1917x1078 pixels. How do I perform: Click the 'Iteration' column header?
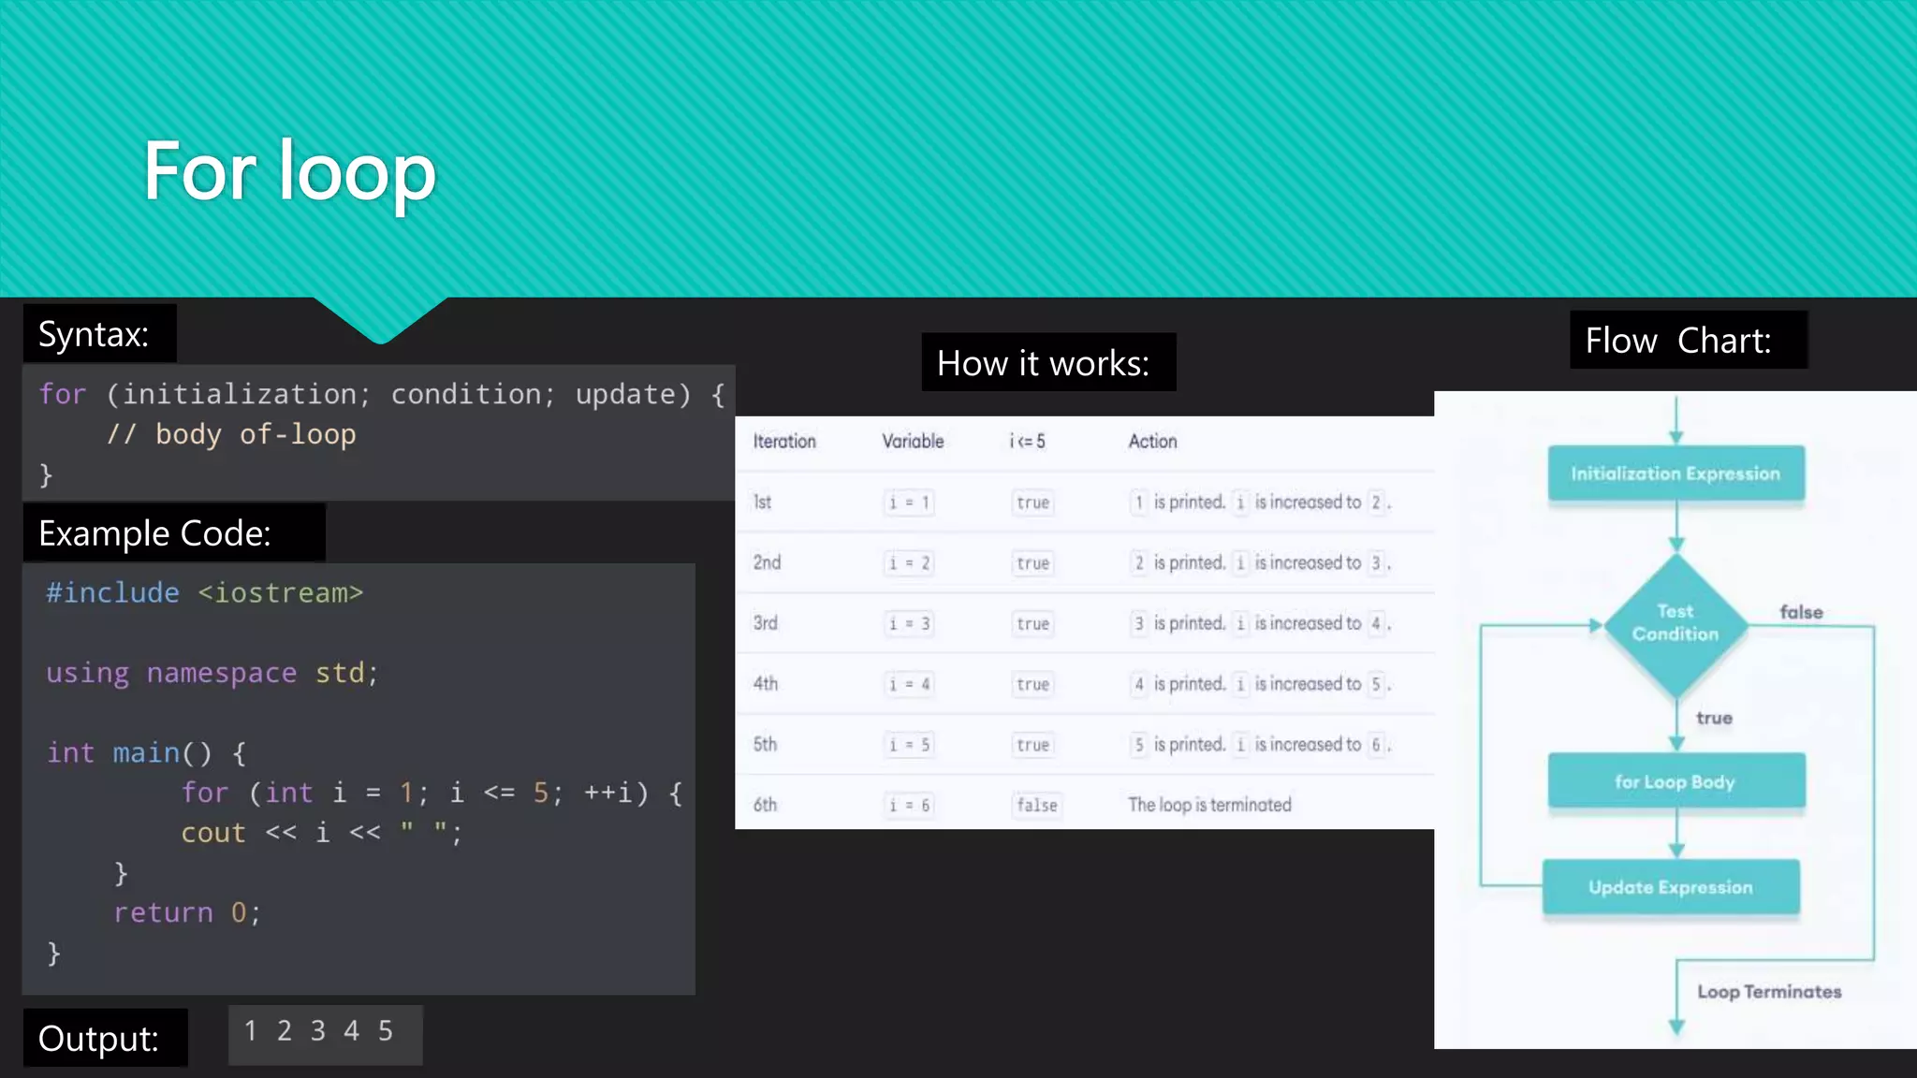tap(784, 442)
